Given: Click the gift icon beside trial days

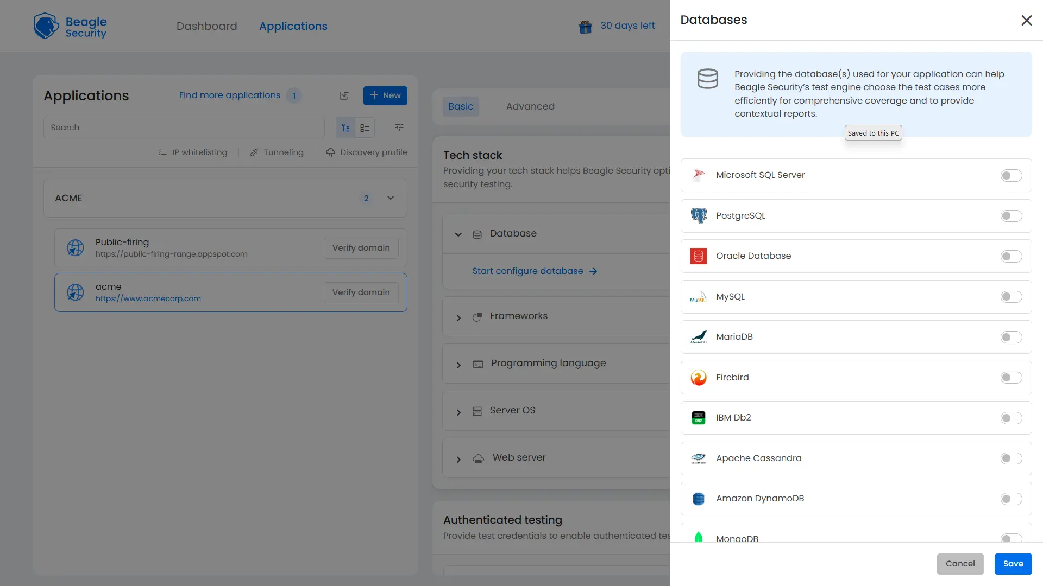Looking at the screenshot, I should (585, 27).
